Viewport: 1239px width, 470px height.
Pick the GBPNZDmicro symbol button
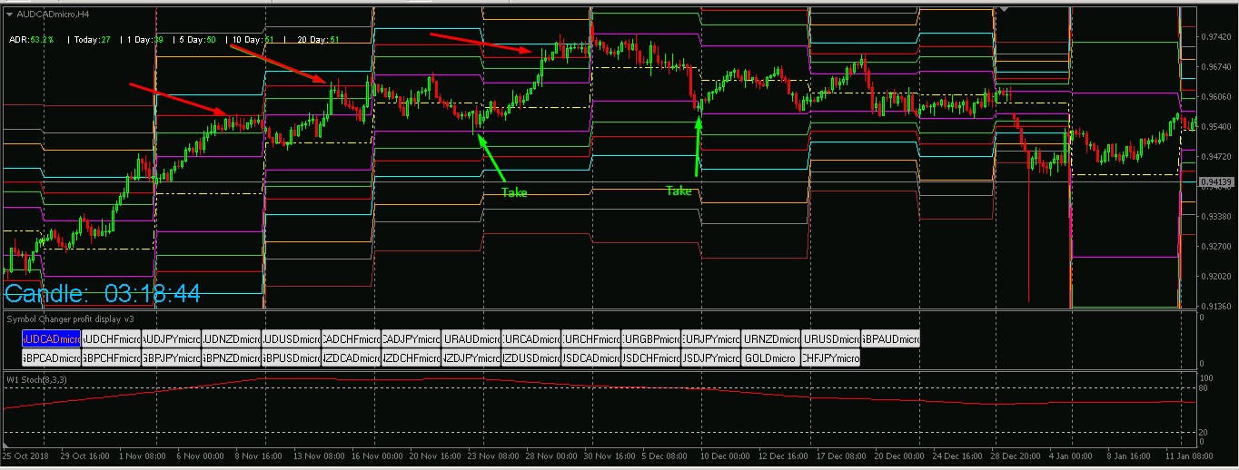[232, 358]
